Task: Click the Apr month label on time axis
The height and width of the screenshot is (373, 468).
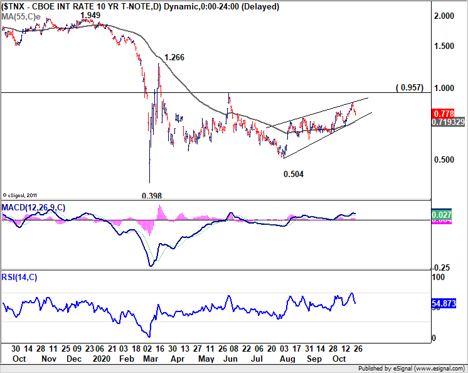Action: [x=178, y=359]
